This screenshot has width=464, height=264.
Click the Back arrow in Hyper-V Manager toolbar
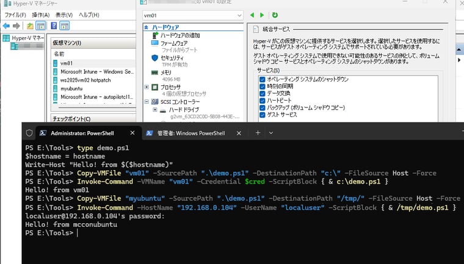coord(6,26)
